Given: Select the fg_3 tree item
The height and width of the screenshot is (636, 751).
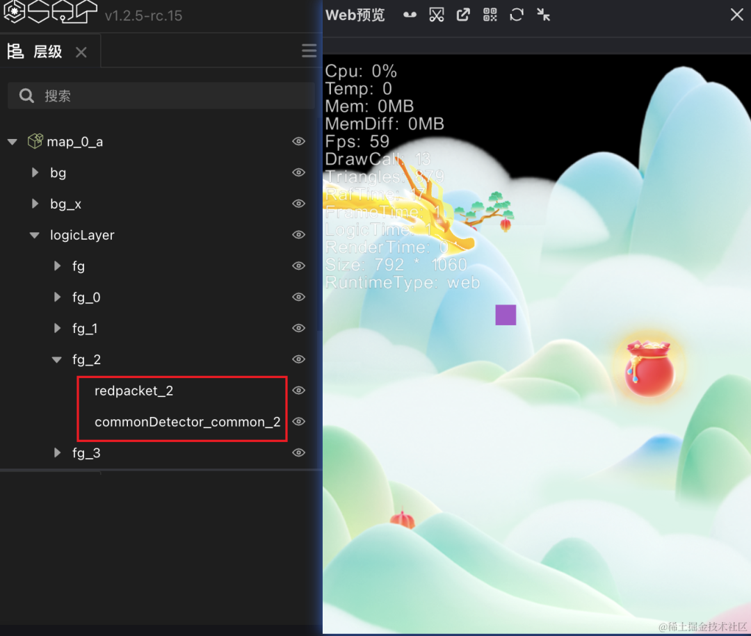Looking at the screenshot, I should 86,453.
